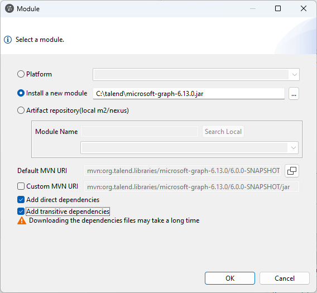Click the Module Name label
This screenshot has width=317, height=293.
point(56,132)
